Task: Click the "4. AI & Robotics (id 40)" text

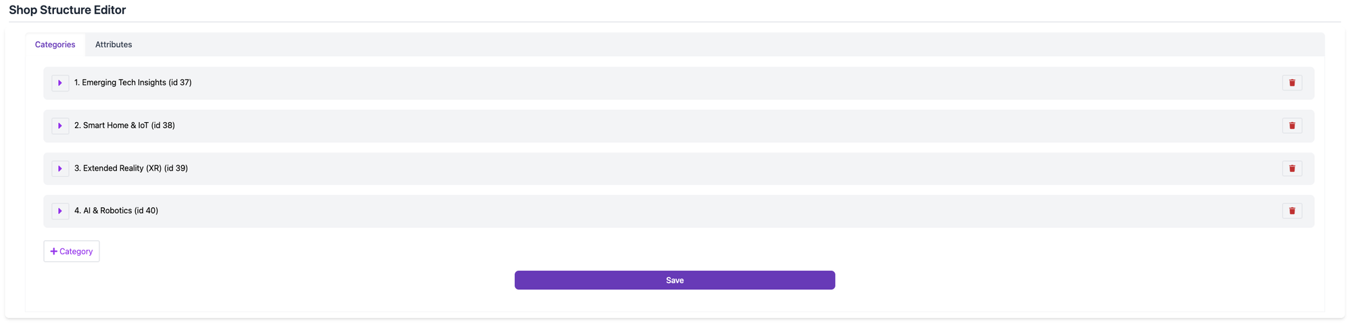Action: 116,211
